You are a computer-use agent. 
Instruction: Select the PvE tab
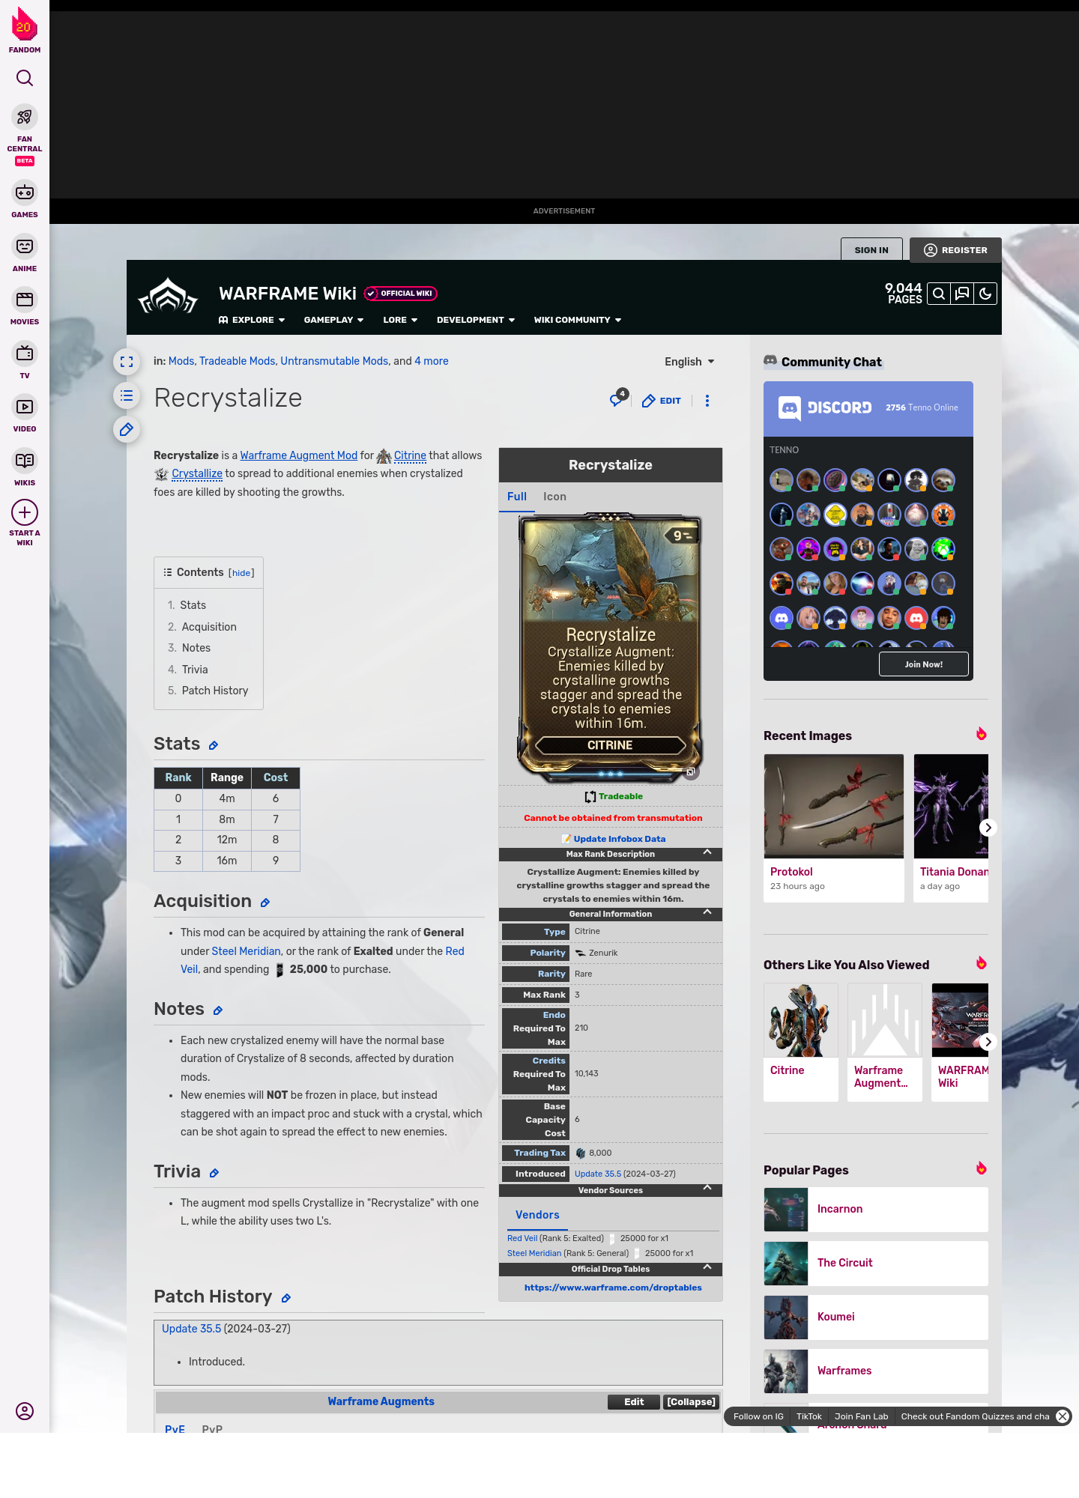[175, 1428]
